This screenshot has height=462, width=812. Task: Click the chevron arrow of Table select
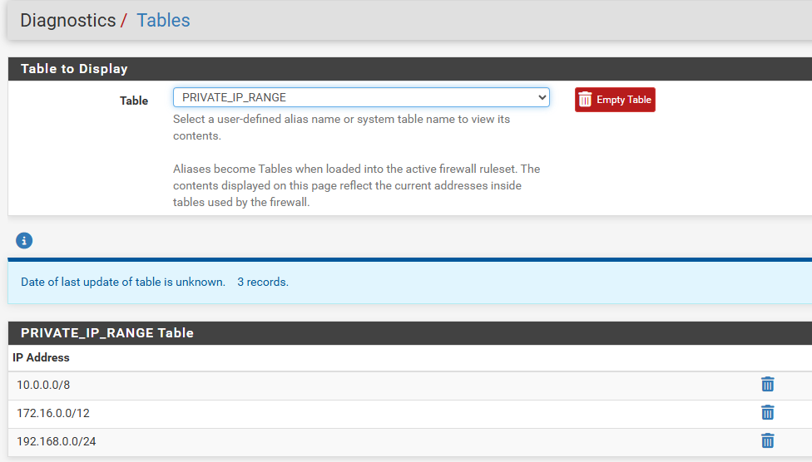[542, 97]
